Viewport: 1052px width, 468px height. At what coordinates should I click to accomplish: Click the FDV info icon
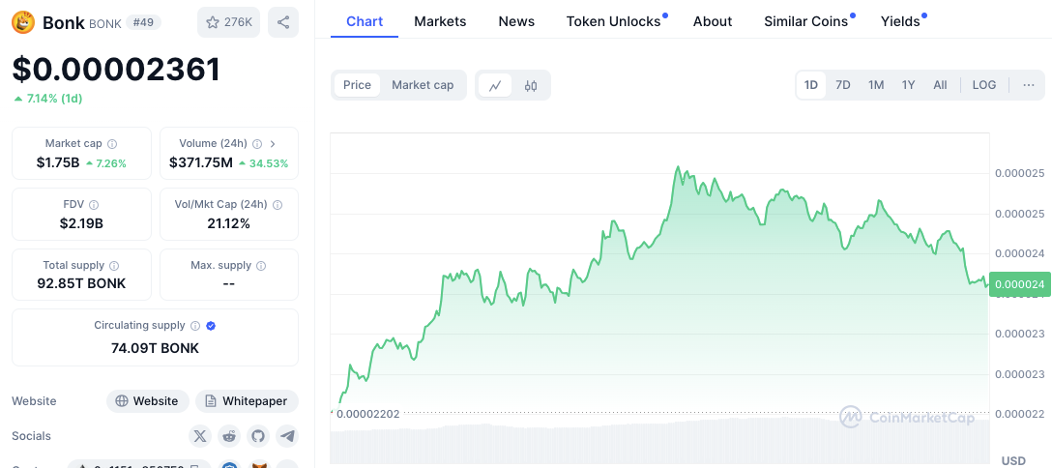[94, 205]
